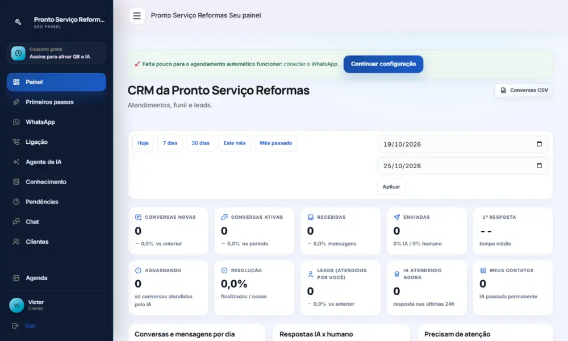Screen dimensions: 568x341
Task: Click the Conversas e mensagens por dia heading
Action: tap(185, 334)
